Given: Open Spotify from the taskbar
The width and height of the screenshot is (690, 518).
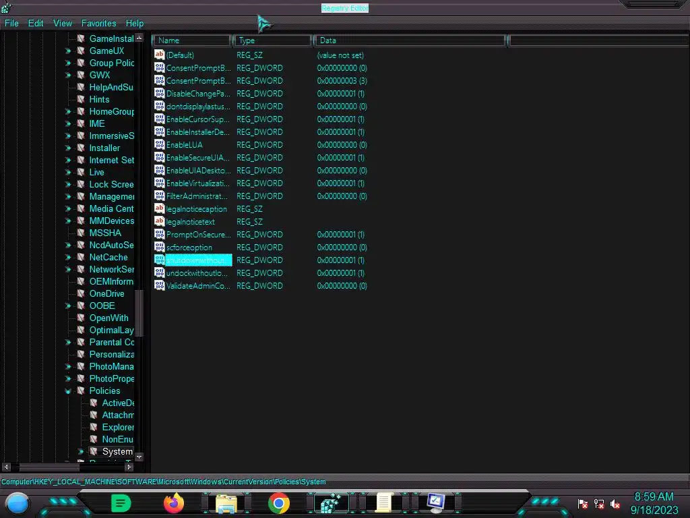Looking at the screenshot, I should point(121,503).
